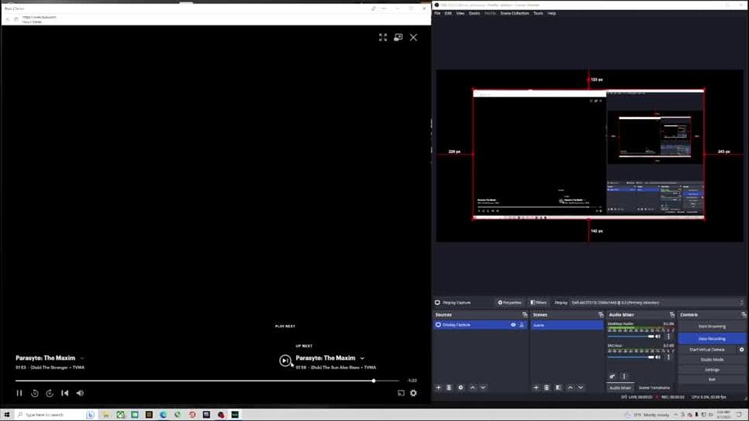Viewport: 749px width, 421px height.
Task: Exit fullscreen with the collapse arrows icon
Action: [383, 37]
